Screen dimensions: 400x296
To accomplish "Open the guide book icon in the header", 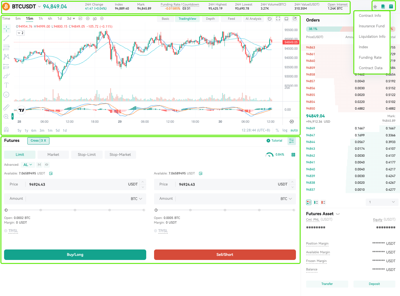I will (x=383, y=7).
